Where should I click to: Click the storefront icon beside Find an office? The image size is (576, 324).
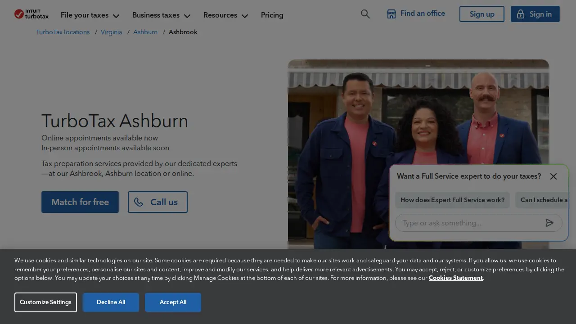(391, 14)
